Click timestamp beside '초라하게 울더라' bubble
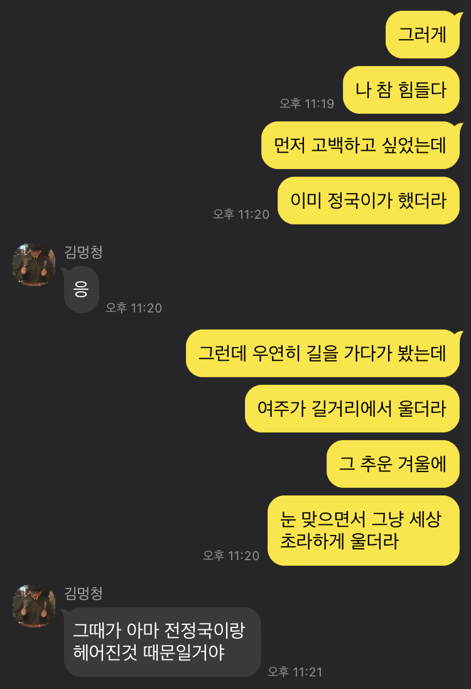471x689 pixels. point(231,556)
